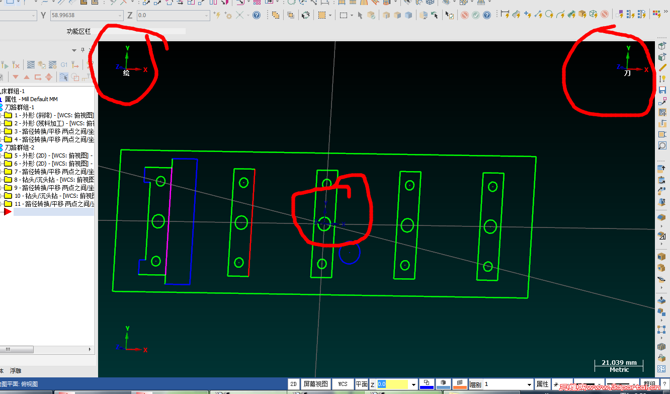Toggle the operations manager pin icon
Screen dimensions: 670x394
[x=83, y=50]
